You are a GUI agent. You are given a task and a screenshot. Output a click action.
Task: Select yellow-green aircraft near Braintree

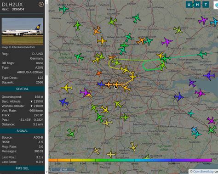(178, 30)
